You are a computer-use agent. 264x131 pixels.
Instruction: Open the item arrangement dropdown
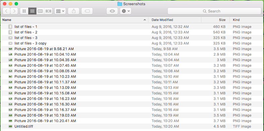click(60, 11)
